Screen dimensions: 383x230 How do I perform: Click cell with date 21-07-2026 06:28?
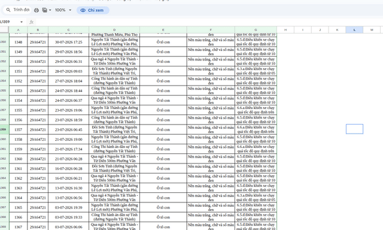tap(69, 159)
